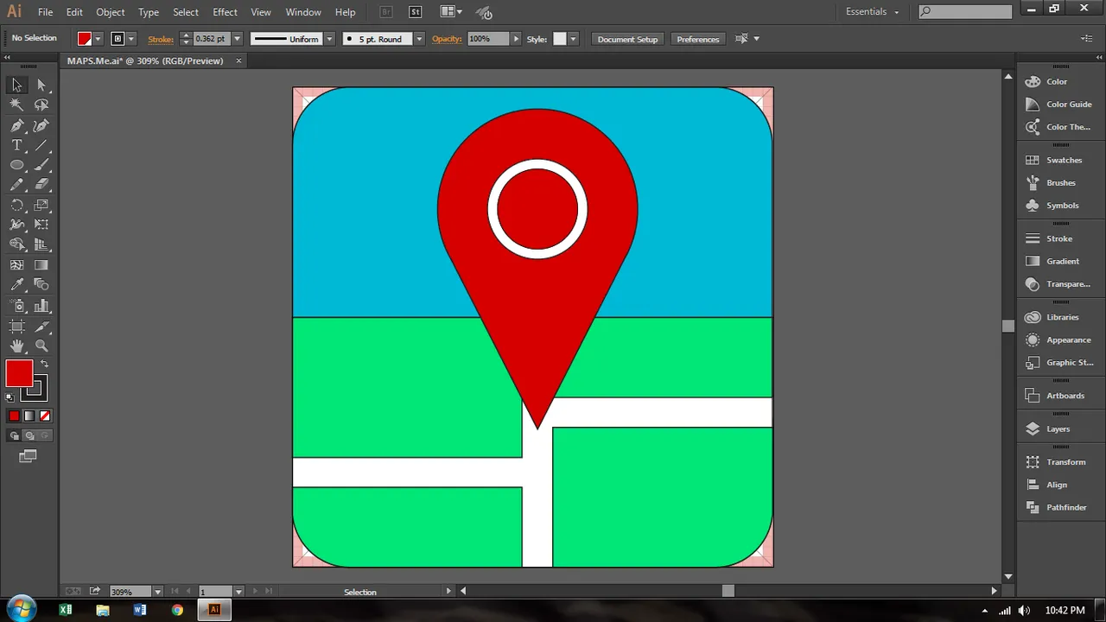The image size is (1106, 622).
Task: Select the Ellipse tool
Action: tap(16, 165)
